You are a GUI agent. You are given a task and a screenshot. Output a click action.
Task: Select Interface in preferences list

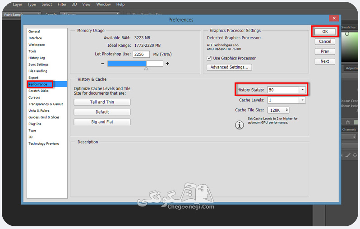point(35,38)
